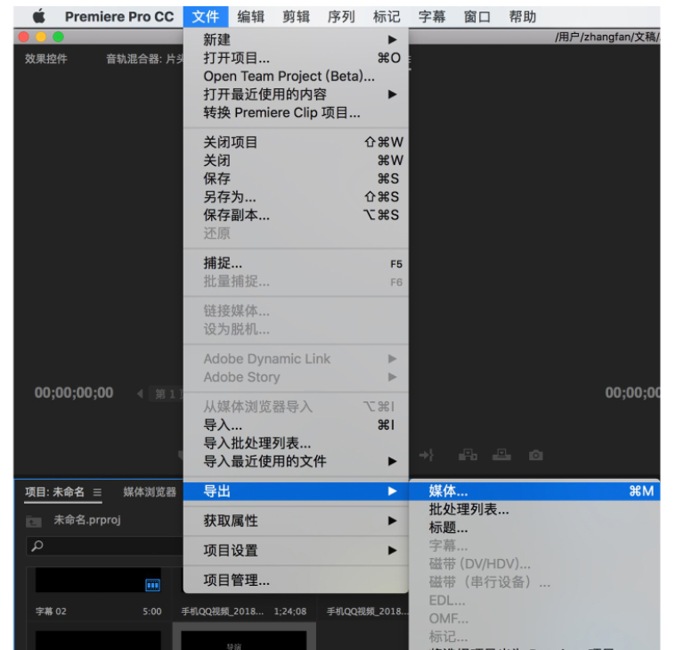Click the Export Frame camera icon
Image resolution: width=684 pixels, height=650 pixels.
(535, 456)
